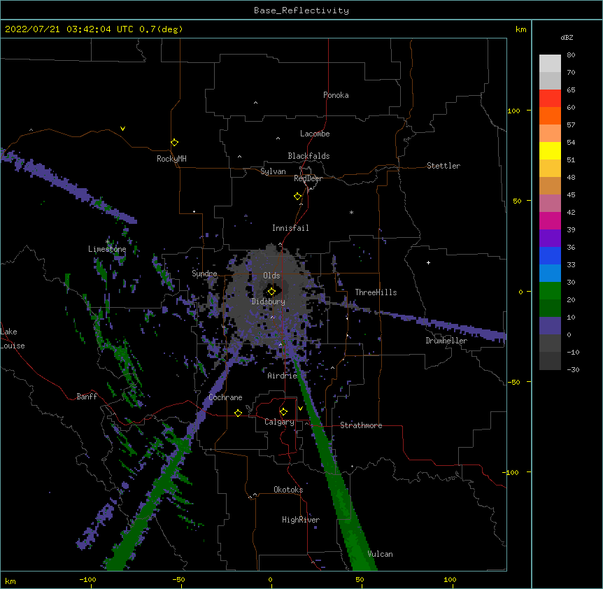Click the Airdrie city label
The image size is (603, 589).
coord(283,376)
